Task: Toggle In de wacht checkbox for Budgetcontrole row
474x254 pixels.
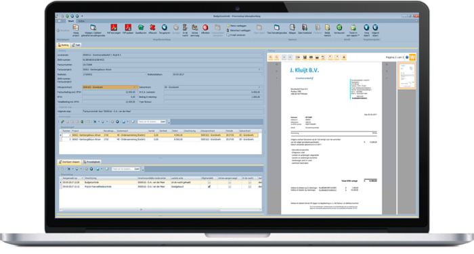Action: (x=249, y=182)
